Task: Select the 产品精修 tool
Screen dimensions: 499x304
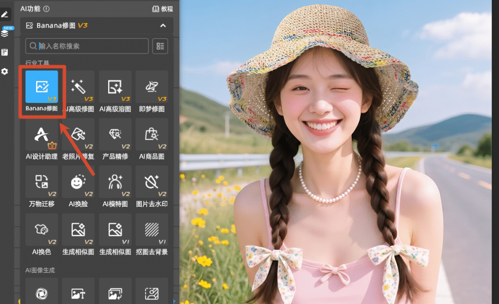Action: [115, 135]
